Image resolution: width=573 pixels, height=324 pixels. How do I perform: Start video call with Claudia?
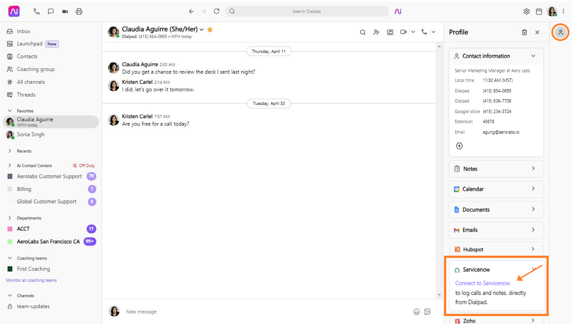click(x=403, y=32)
